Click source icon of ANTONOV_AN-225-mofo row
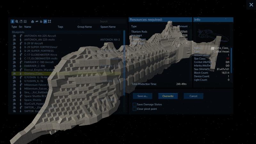The width and height of the screenshot is (256, 144). click(x=20, y=40)
